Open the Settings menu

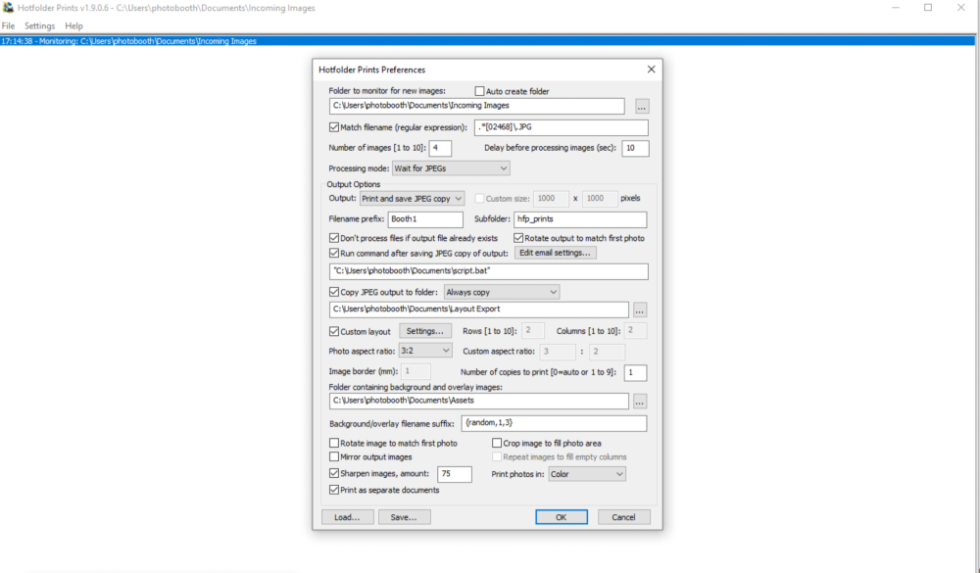click(x=39, y=25)
